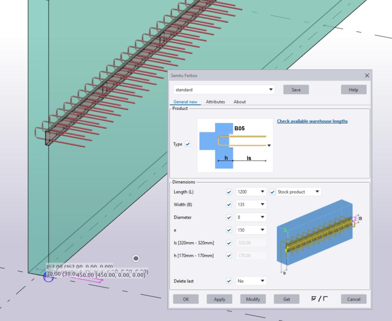Open the Width (B) 135 dropdown
392x321 pixels.
[262, 205]
